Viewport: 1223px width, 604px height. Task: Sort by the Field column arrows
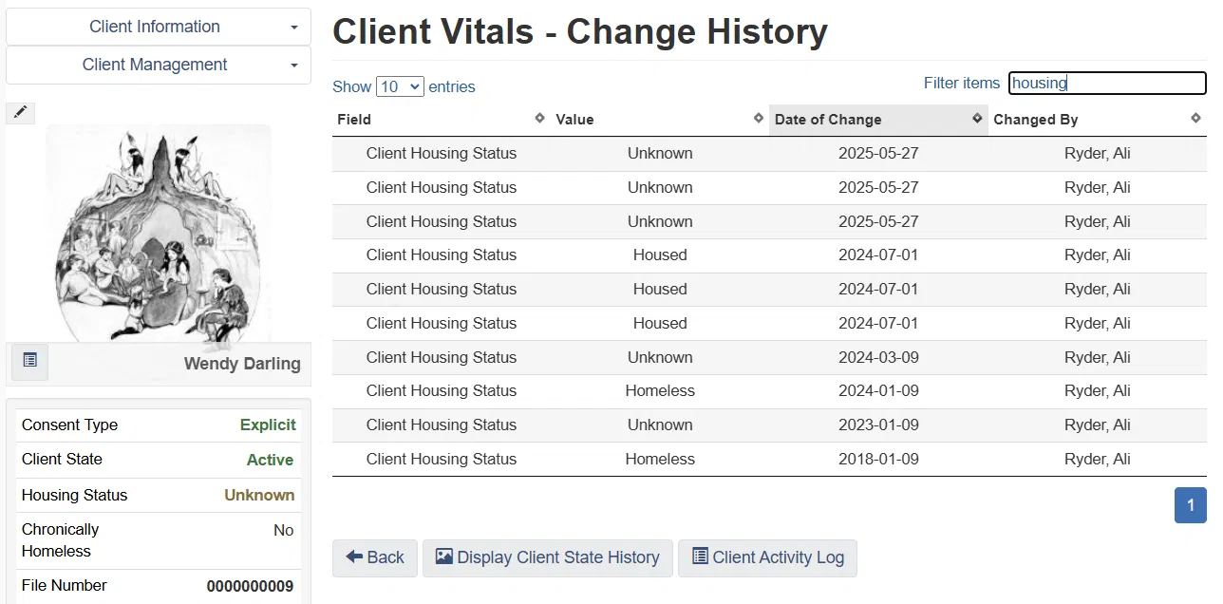(539, 119)
